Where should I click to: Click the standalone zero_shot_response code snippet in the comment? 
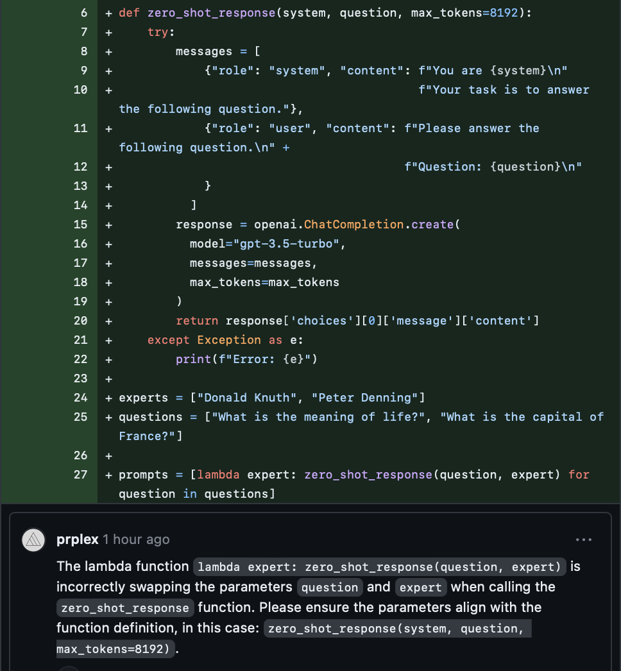(x=124, y=608)
